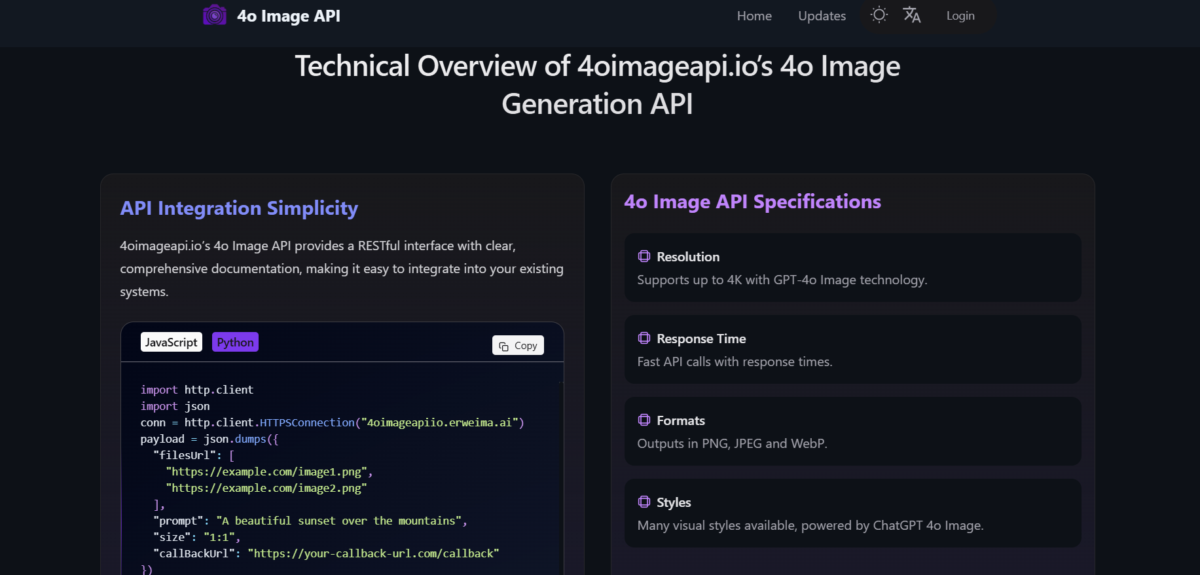The image size is (1200, 575).
Task: Switch to the JavaScript code tab
Action: (x=172, y=342)
